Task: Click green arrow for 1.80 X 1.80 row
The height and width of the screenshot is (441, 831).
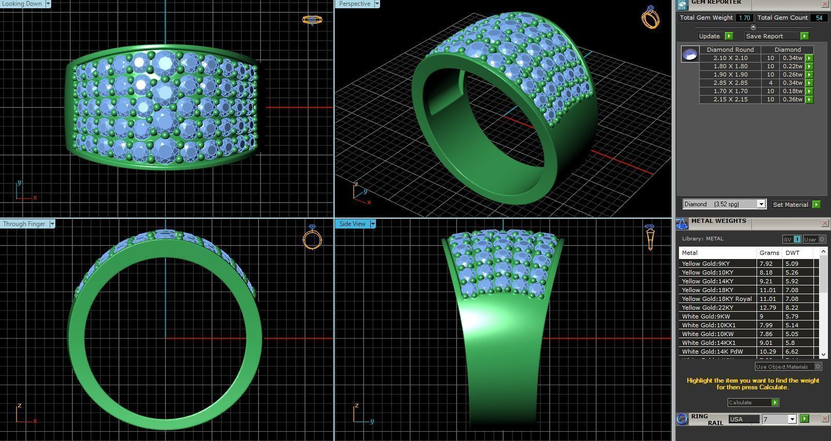Action: click(x=809, y=67)
